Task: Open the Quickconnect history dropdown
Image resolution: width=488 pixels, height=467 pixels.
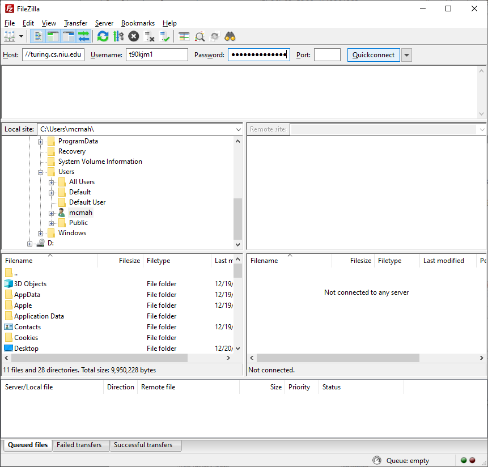Action: coord(406,54)
